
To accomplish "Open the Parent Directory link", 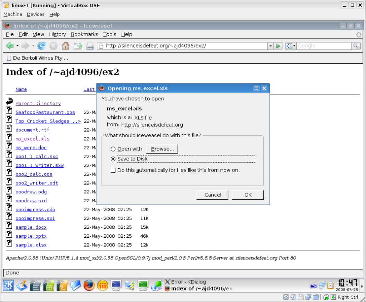I will tap(38, 103).
